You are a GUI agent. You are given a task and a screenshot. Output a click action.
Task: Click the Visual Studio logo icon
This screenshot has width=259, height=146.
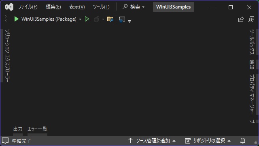point(9,7)
